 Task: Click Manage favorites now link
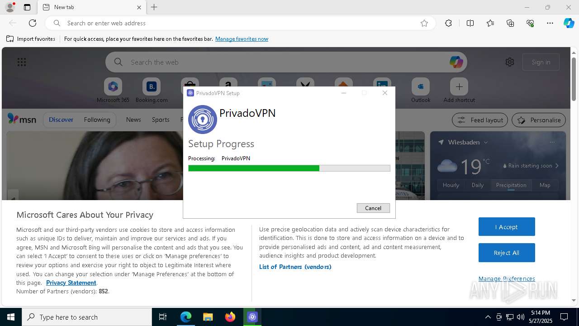(242, 39)
